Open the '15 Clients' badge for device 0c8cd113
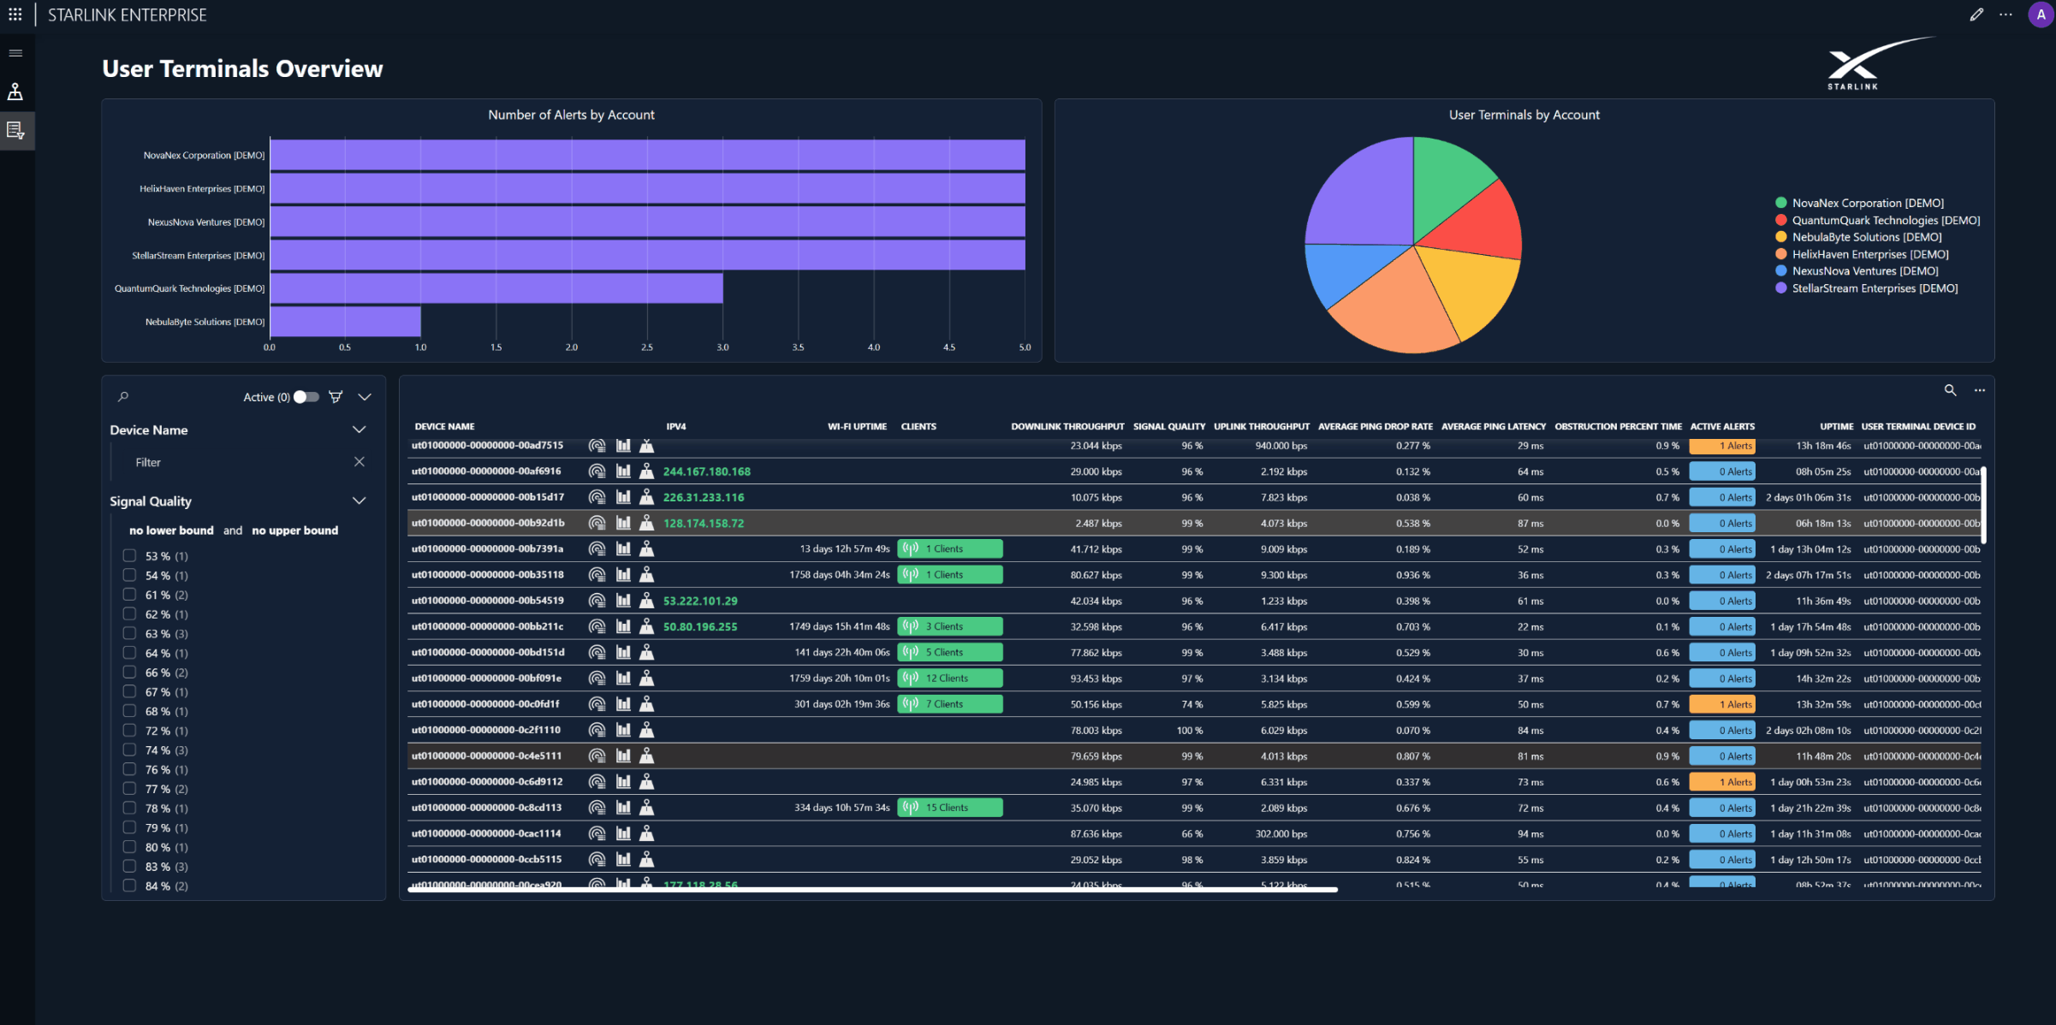 (950, 808)
